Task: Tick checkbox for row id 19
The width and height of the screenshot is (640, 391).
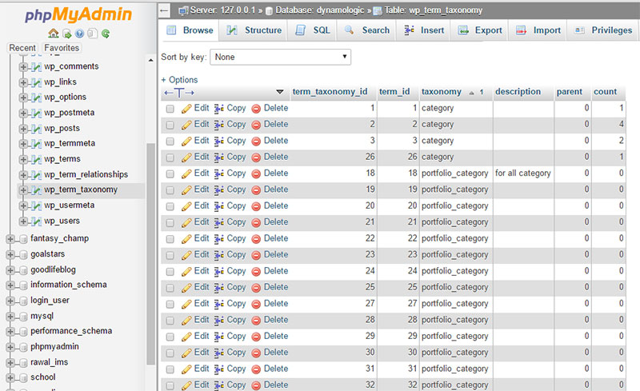Action: [x=170, y=190]
